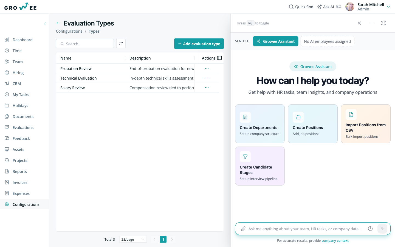Open the company context link
395x247 pixels.
[x=335, y=240]
